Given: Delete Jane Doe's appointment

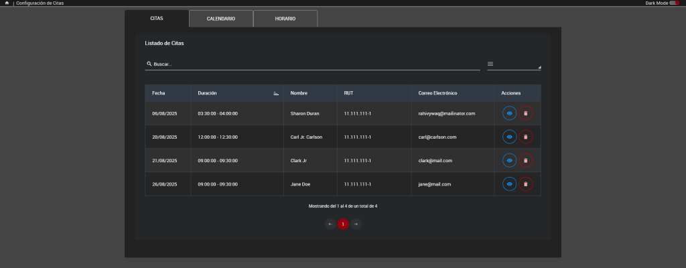Looking at the screenshot, I should point(526,184).
